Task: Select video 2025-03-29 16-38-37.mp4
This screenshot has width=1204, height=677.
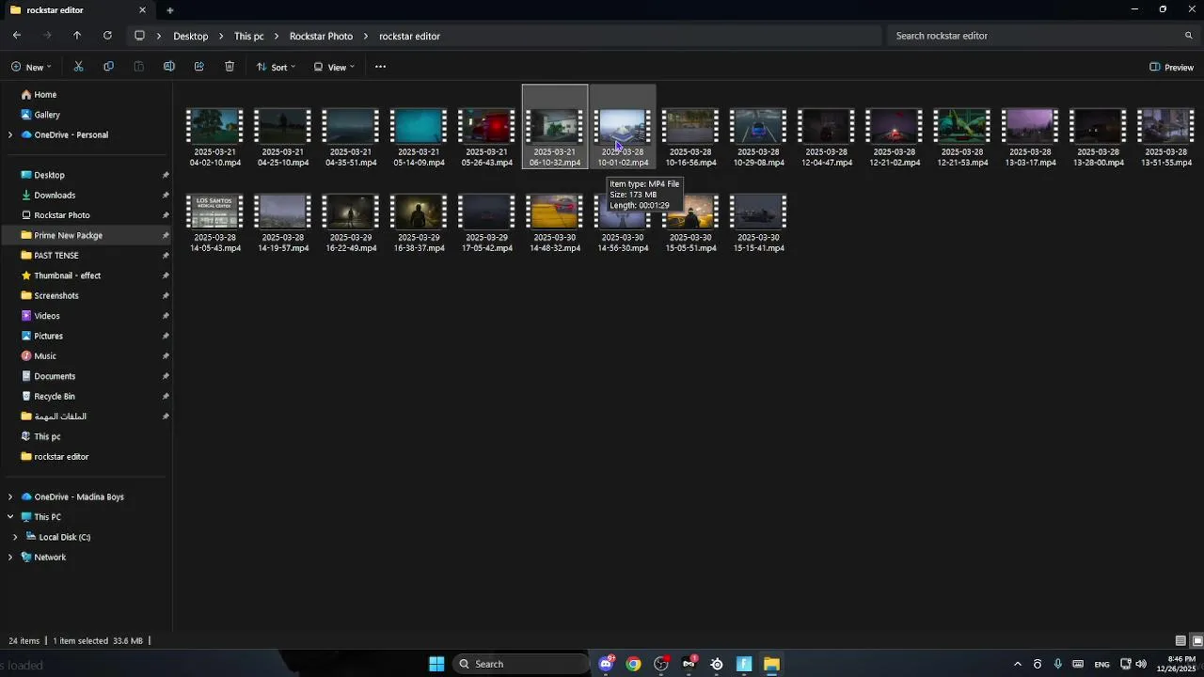Action: coord(419,223)
